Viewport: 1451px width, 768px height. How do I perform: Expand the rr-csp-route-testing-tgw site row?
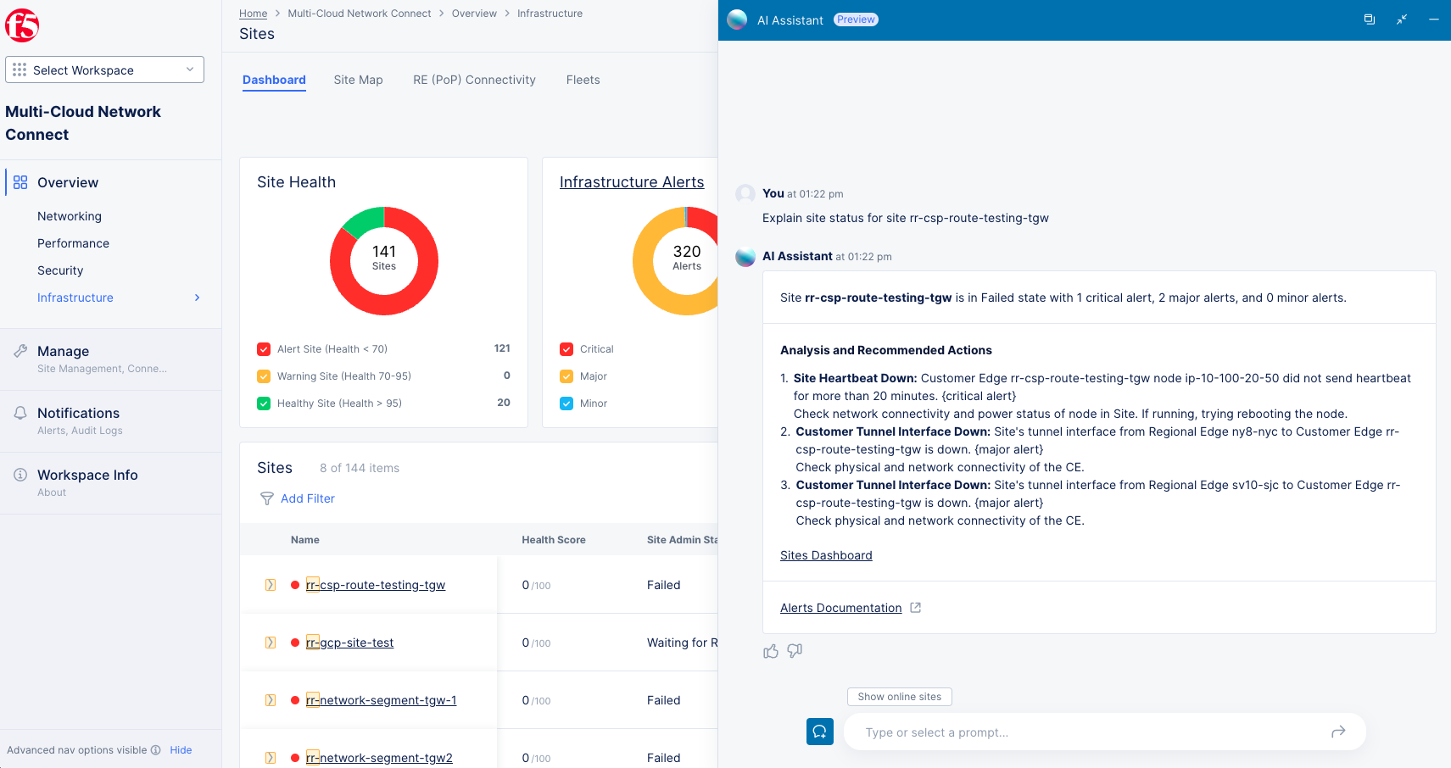(x=271, y=584)
